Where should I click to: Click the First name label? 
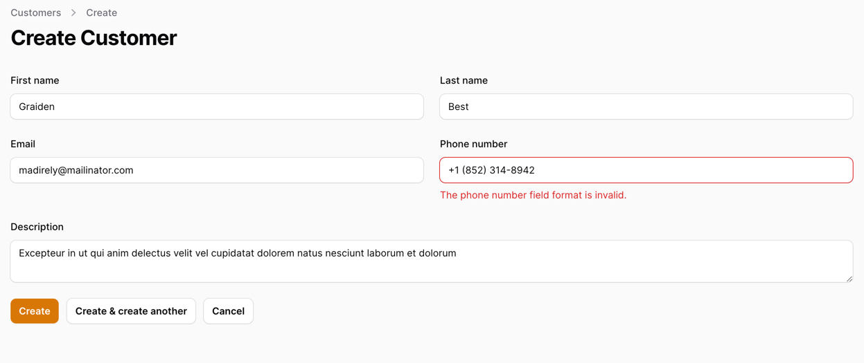[35, 80]
